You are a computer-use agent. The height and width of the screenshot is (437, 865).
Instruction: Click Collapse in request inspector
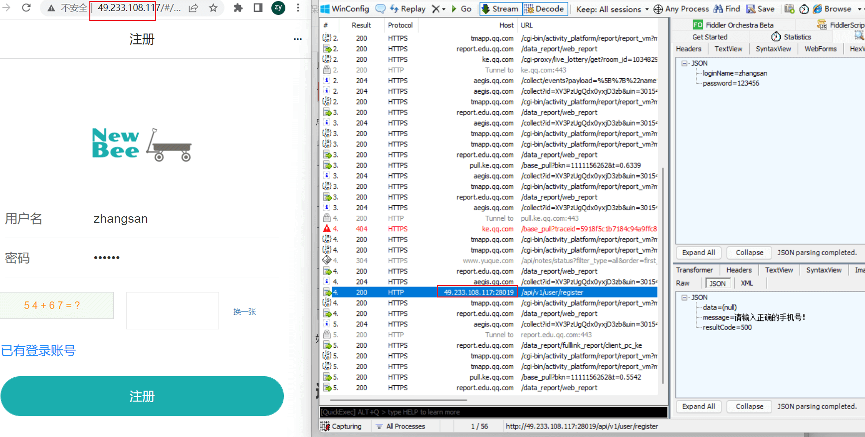[749, 253]
